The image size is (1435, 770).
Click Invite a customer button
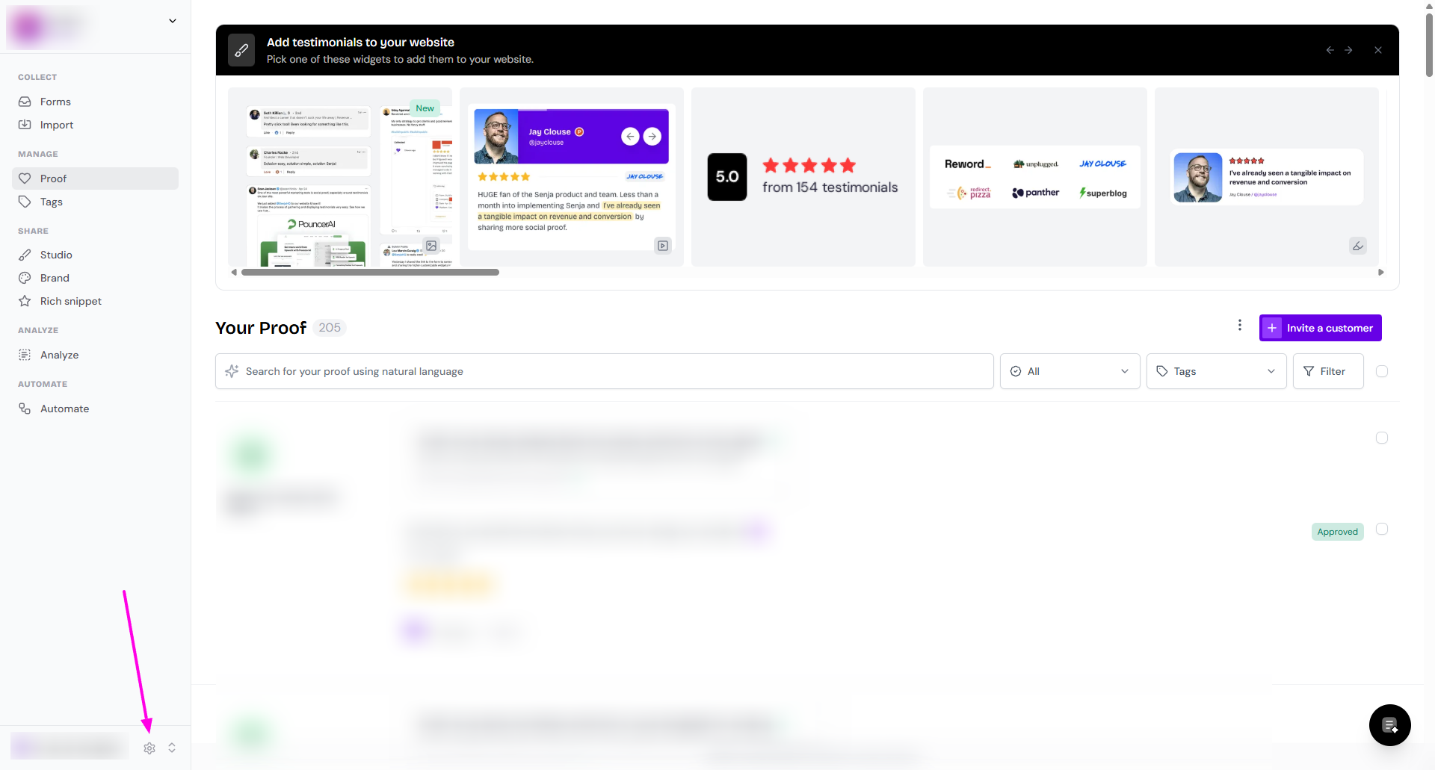1320,328
